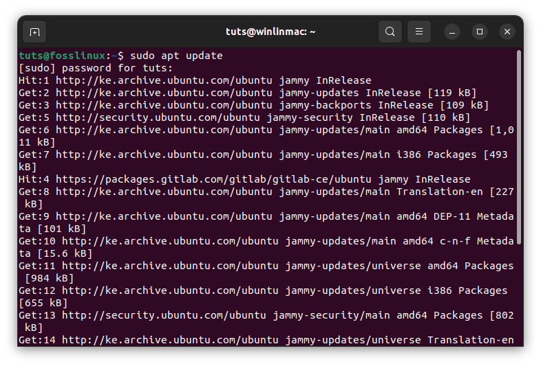Viewport: 541px width, 366px height.
Task: Click the vertical scrollbar thumb
Action: [518, 146]
